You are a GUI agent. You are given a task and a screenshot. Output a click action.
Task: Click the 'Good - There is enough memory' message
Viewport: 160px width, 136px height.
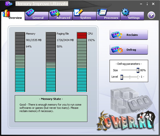[50, 108]
